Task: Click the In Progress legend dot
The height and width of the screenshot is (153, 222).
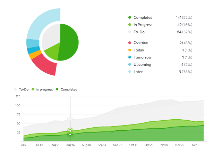Action: (130, 25)
